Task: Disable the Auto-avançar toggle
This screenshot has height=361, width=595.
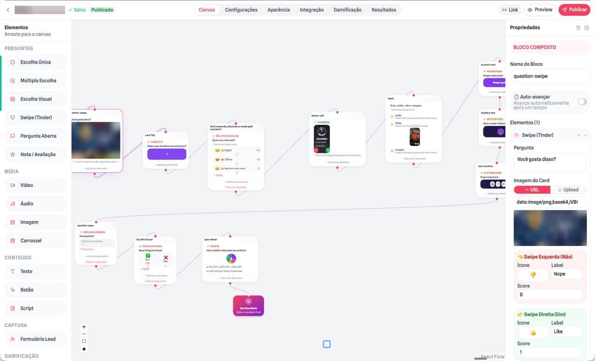Action: tap(582, 101)
